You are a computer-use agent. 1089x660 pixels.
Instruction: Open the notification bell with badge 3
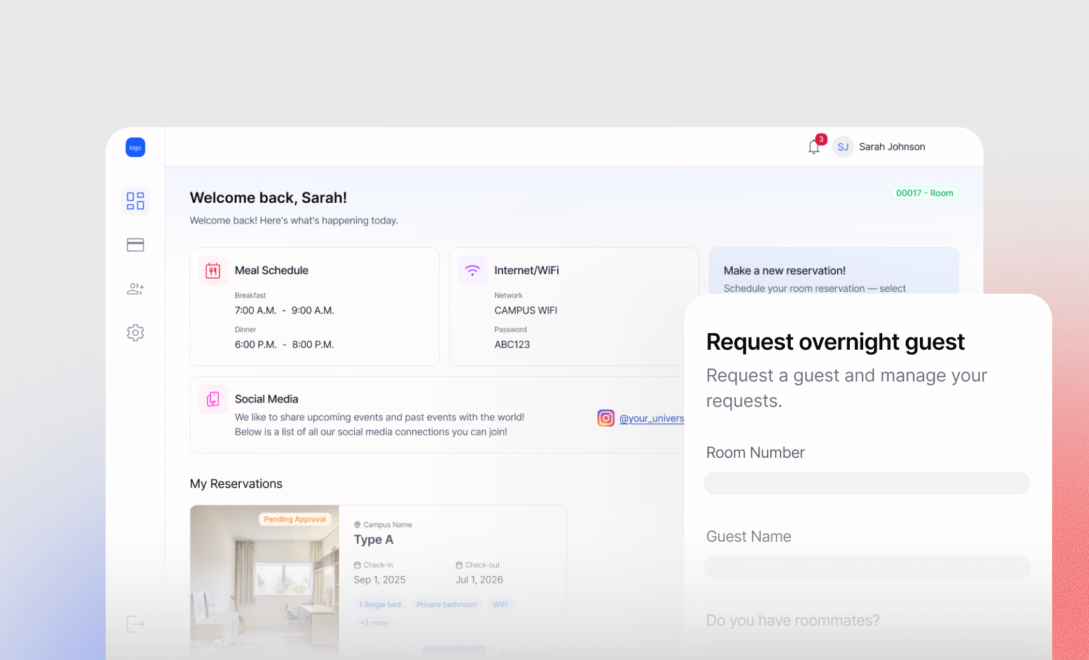814,146
